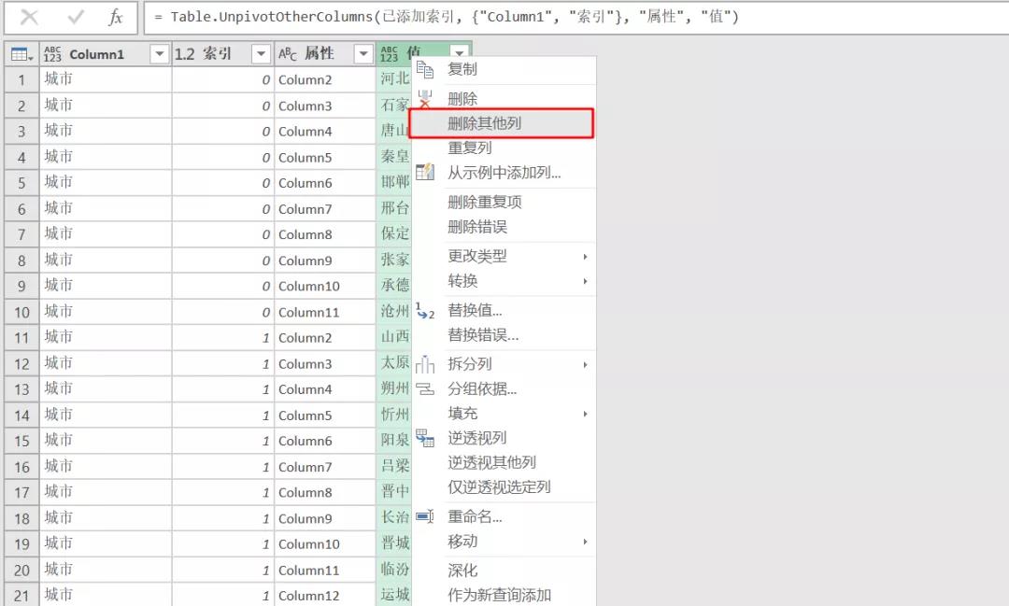1009x606 pixels.
Task: Click the 从示例中添加列 icon
Action: 426,172
